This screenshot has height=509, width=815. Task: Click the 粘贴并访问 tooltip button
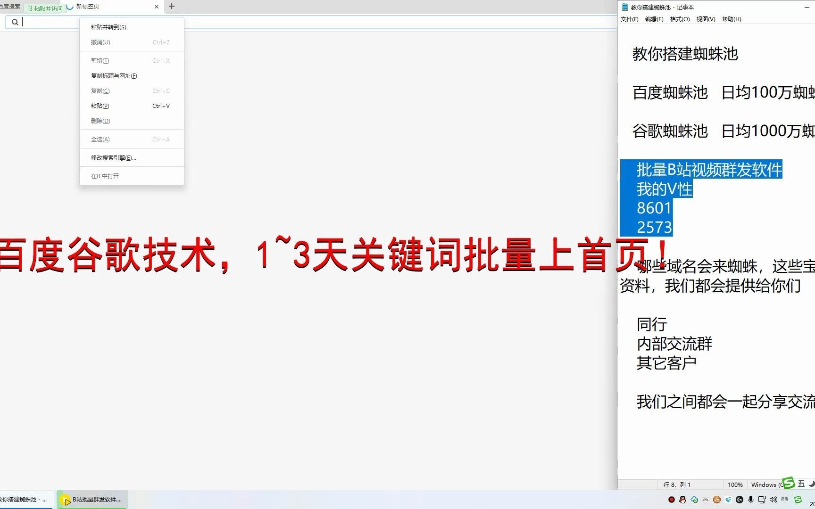point(45,8)
